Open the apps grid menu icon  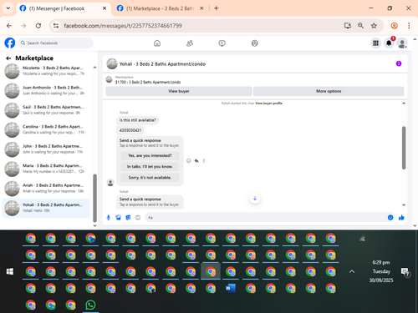pyautogui.click(x=375, y=43)
